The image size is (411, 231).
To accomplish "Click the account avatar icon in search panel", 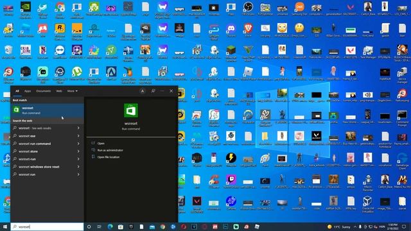I will pyautogui.click(x=143, y=91).
